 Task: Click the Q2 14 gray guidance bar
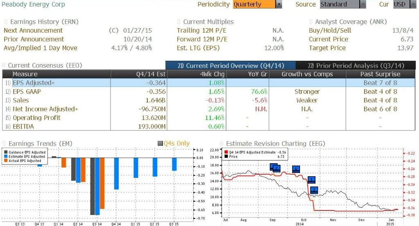(73, 169)
